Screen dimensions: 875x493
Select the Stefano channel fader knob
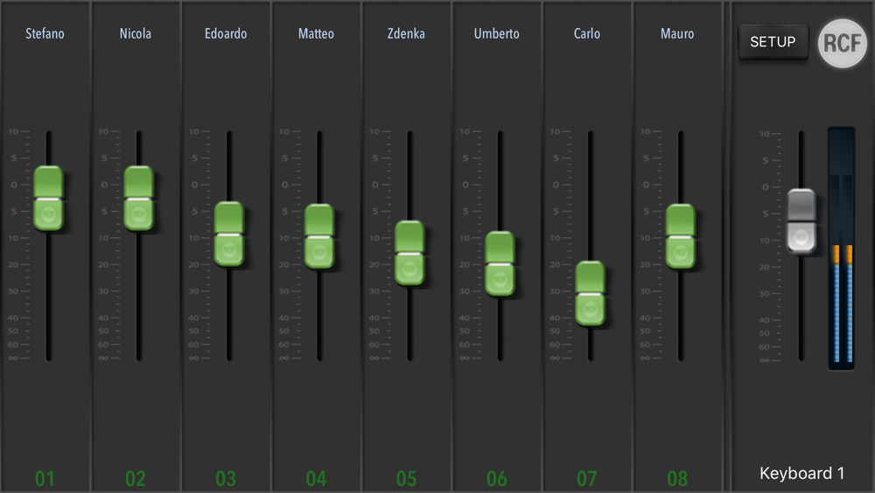click(48, 198)
